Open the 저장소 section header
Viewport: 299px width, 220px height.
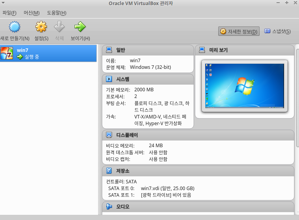click(x=198, y=171)
